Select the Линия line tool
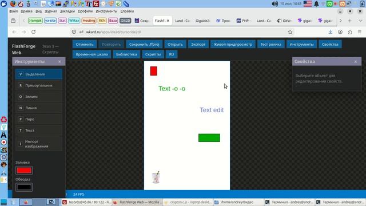Image resolution: width=366 pixels, height=206 pixels. [39, 108]
